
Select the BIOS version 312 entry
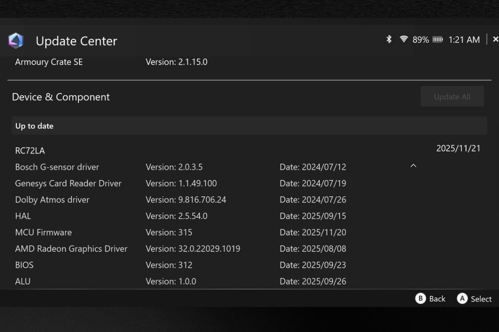click(x=25, y=265)
